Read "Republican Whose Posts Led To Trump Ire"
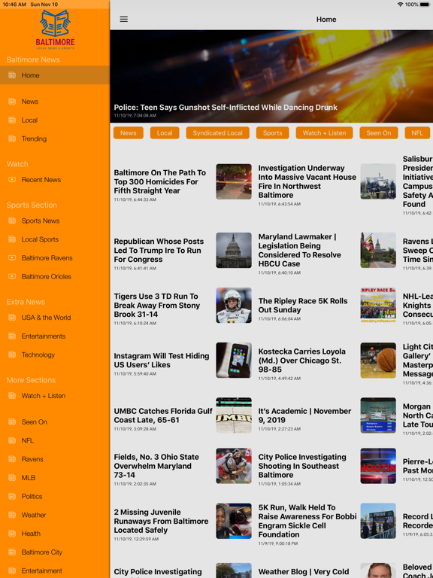Image resolution: width=433 pixels, height=578 pixels. [159, 251]
